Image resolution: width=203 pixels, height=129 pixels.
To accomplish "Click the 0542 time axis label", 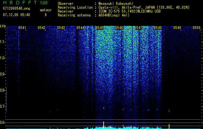I will (42, 28).
